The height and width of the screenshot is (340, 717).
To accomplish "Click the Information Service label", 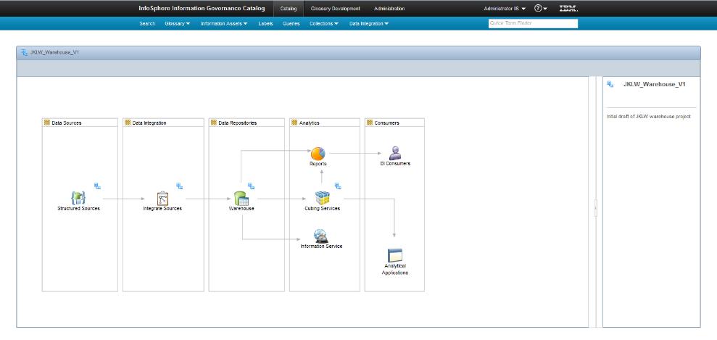I will pos(321,246).
